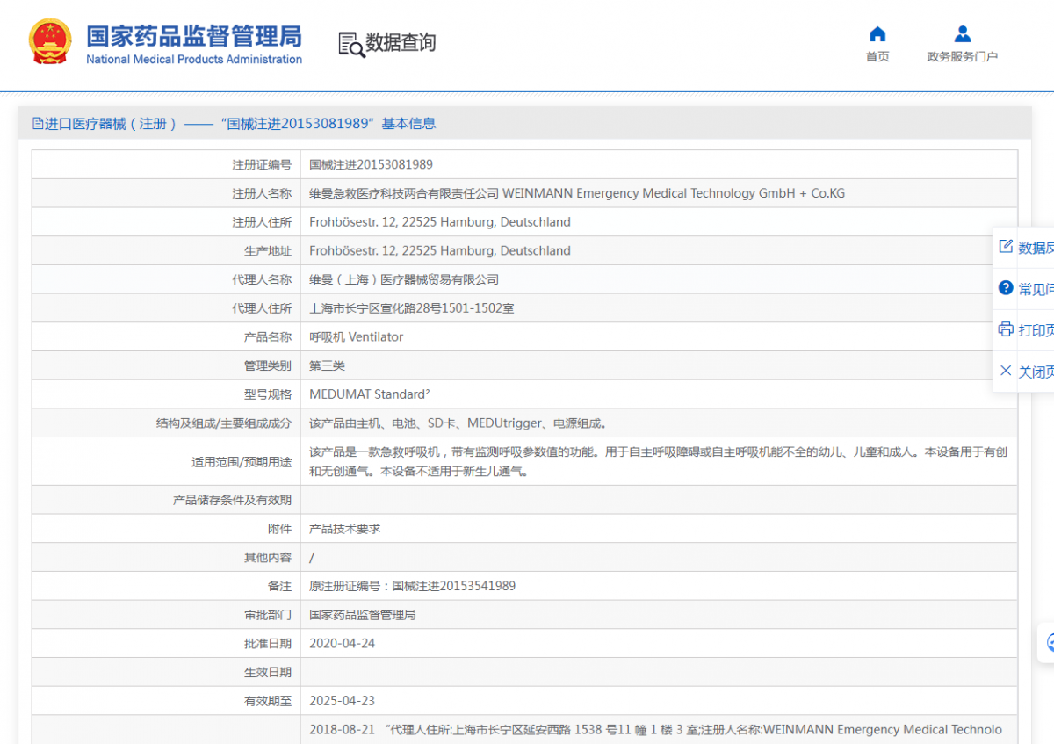The width and height of the screenshot is (1054, 744).
Task: Click the 数据反馈 sidebar text
Action: point(1036,248)
